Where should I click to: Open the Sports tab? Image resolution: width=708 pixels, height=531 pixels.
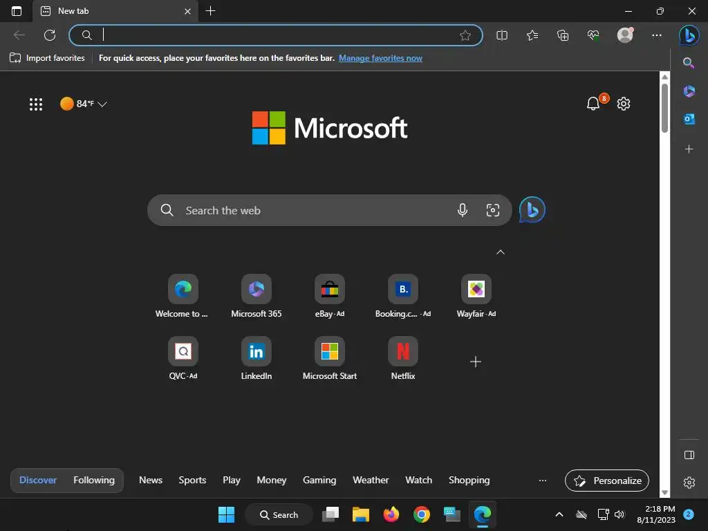[x=192, y=481]
